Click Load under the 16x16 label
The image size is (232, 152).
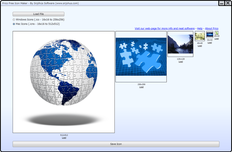[x=216, y=39]
